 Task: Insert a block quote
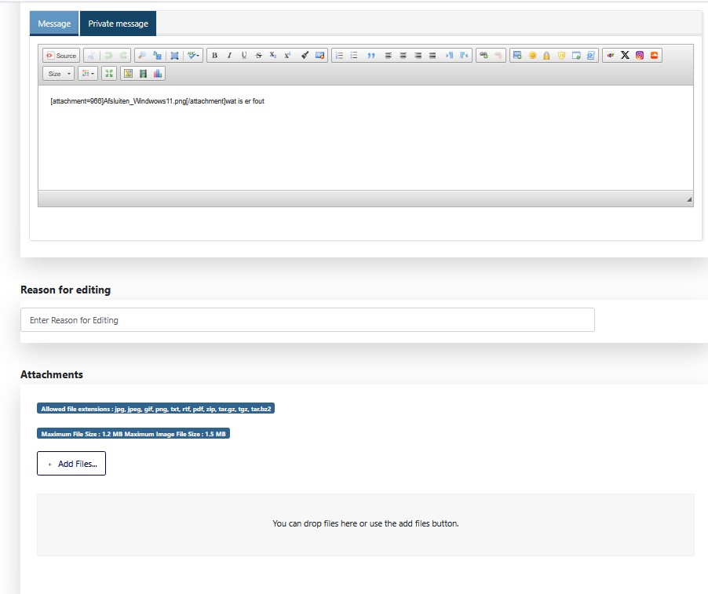click(x=370, y=56)
